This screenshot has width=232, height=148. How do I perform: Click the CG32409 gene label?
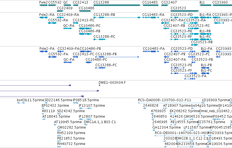click(65, 8)
